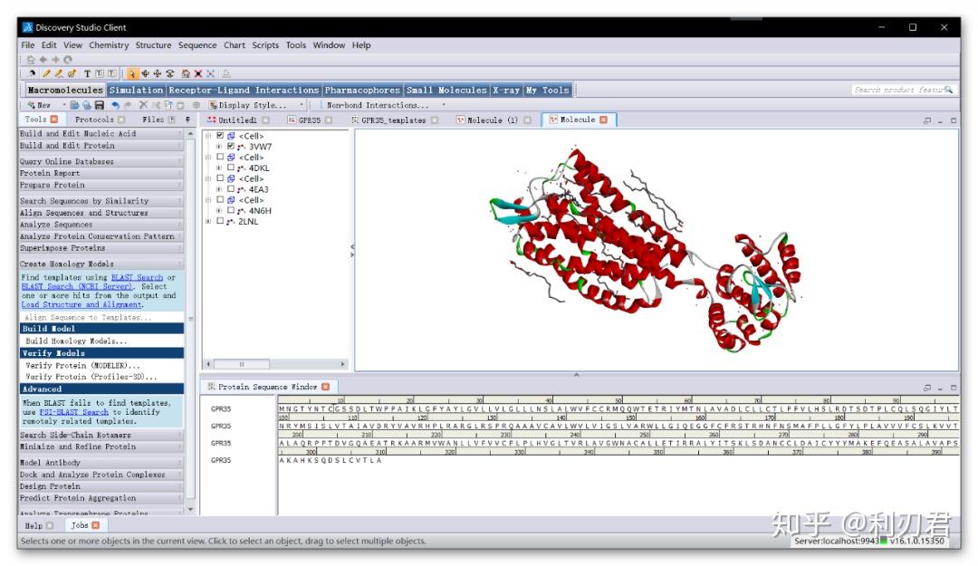This screenshot has width=978, height=566.
Task: Click the New document icon
Action: click(39, 105)
